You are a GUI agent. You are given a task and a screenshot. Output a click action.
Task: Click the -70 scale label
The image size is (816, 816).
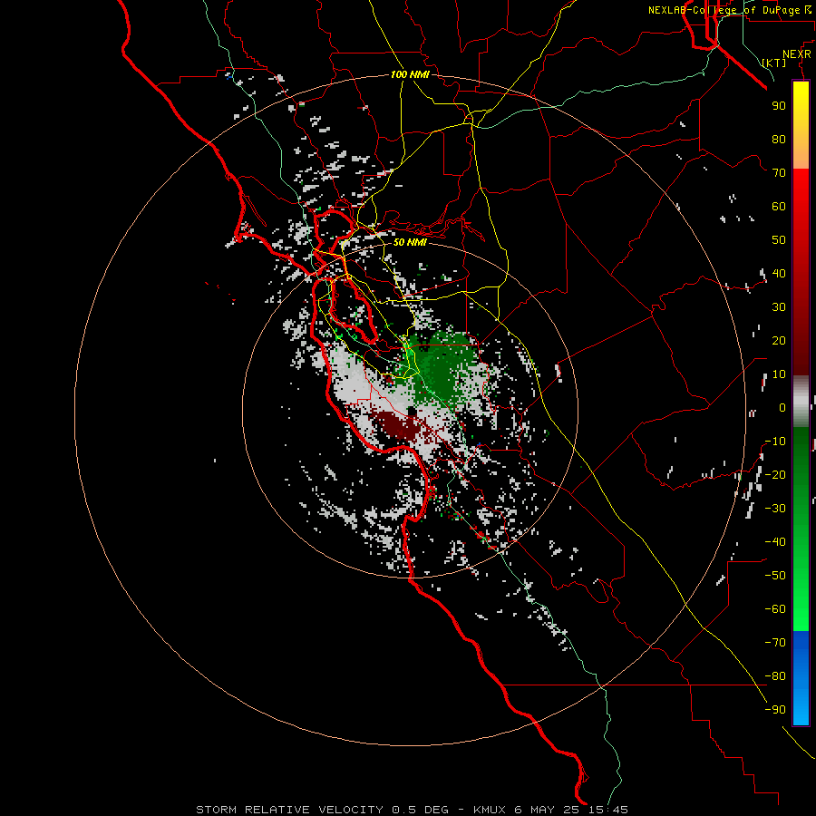point(775,643)
